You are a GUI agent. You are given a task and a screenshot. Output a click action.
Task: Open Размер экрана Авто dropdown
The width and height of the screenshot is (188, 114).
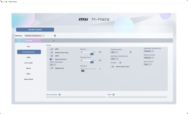point(114,52)
